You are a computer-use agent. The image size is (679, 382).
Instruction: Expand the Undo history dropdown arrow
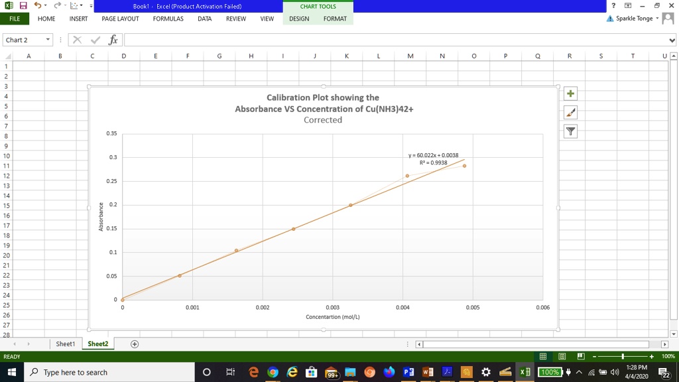(45, 5)
